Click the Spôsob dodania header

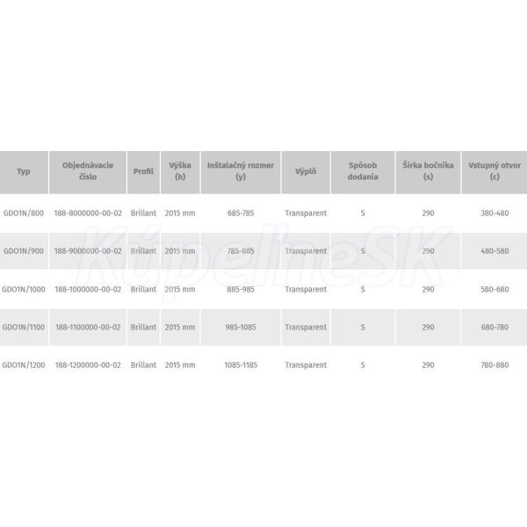click(x=363, y=172)
